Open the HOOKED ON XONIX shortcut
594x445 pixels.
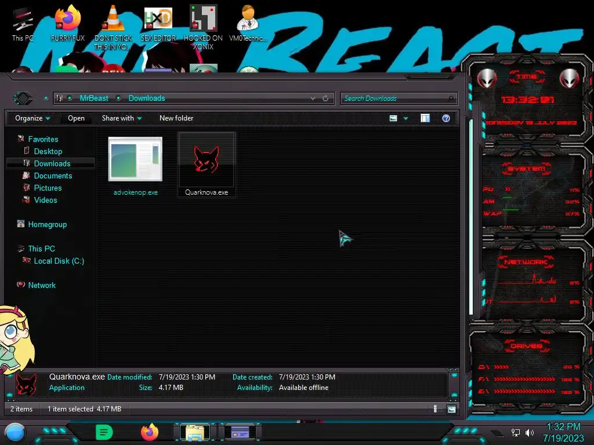click(203, 27)
